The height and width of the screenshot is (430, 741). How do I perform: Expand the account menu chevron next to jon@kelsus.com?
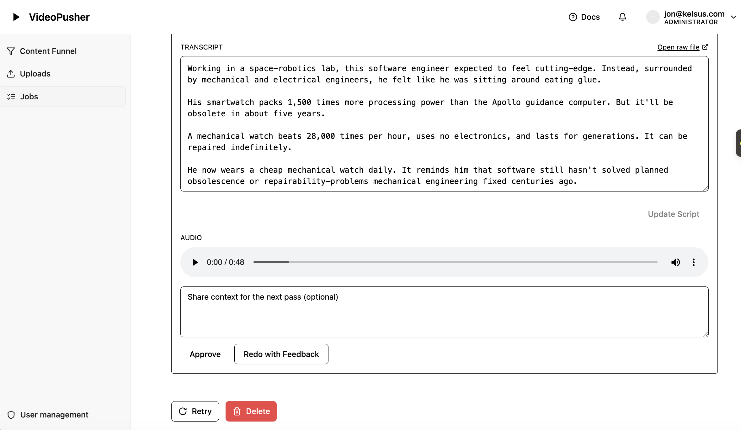pyautogui.click(x=733, y=17)
